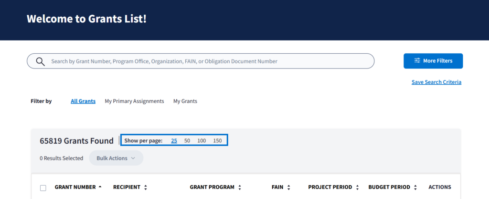Expand the Bulk Actions dropdown
The height and width of the screenshot is (199, 489).
(116, 158)
